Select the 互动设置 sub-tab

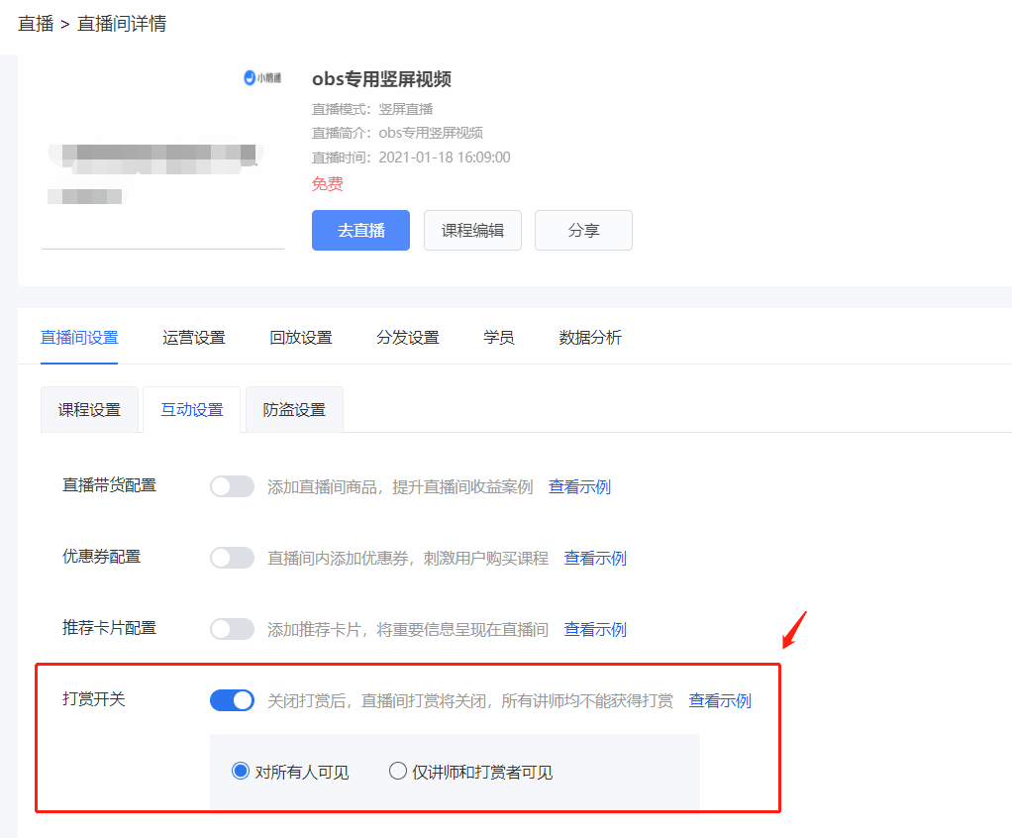click(192, 409)
